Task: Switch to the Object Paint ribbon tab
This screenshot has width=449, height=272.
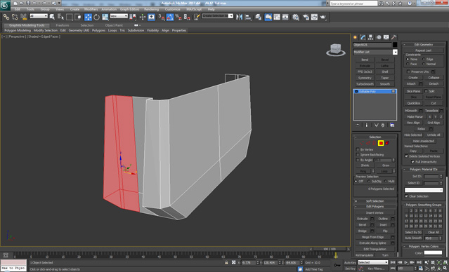Action: [114, 25]
